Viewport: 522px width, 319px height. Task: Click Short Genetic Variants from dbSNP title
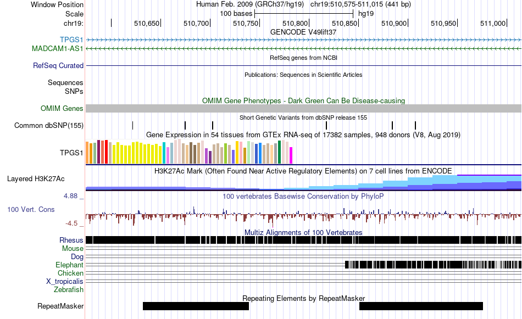[x=303, y=117]
